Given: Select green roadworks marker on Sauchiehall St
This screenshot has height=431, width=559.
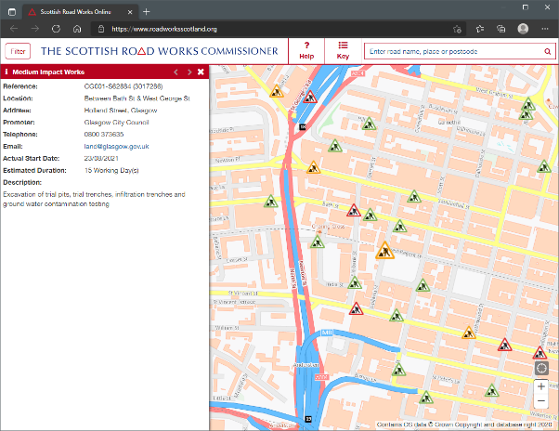Looking at the screenshot, I should coord(414,197).
